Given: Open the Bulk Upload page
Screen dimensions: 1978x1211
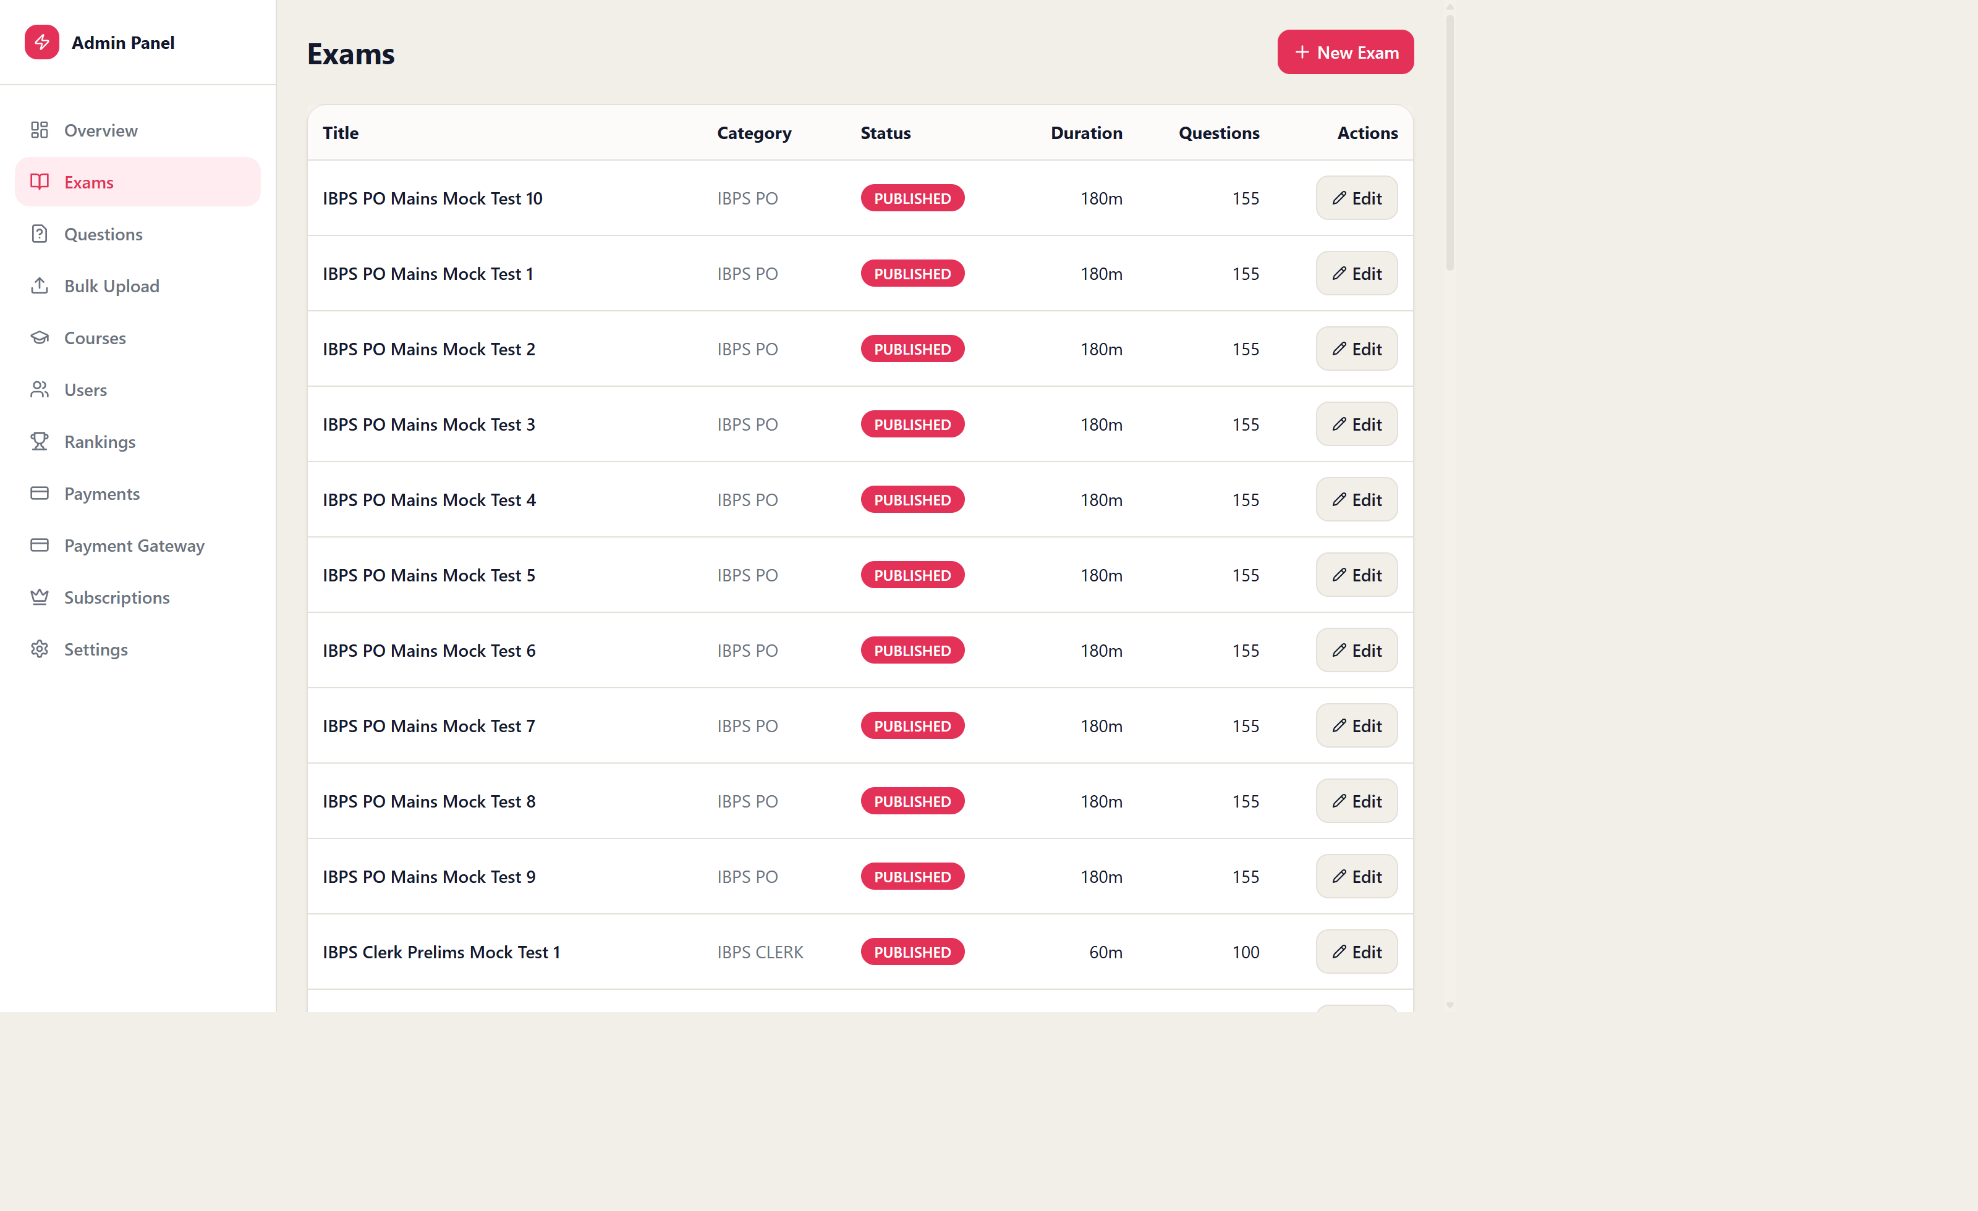Looking at the screenshot, I should [x=137, y=285].
